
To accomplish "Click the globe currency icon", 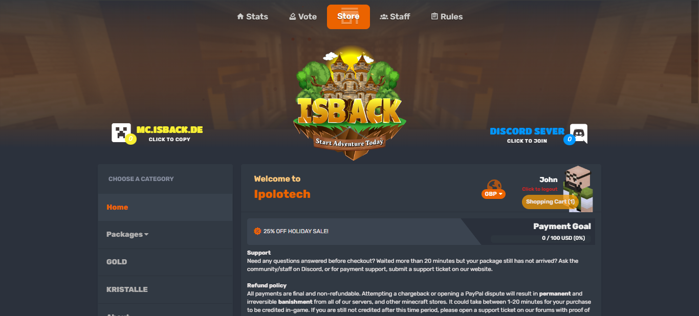I will pyautogui.click(x=494, y=185).
